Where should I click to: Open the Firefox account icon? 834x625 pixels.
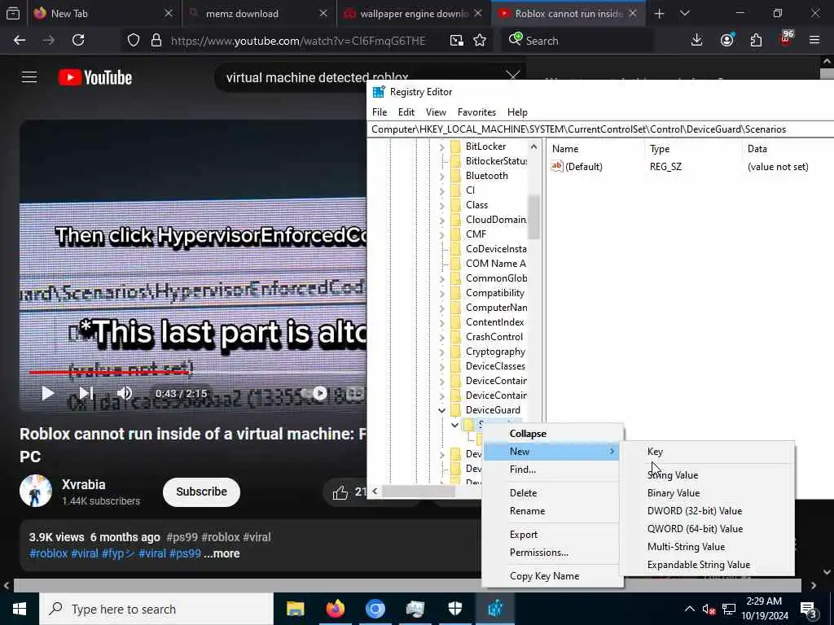[x=727, y=41]
